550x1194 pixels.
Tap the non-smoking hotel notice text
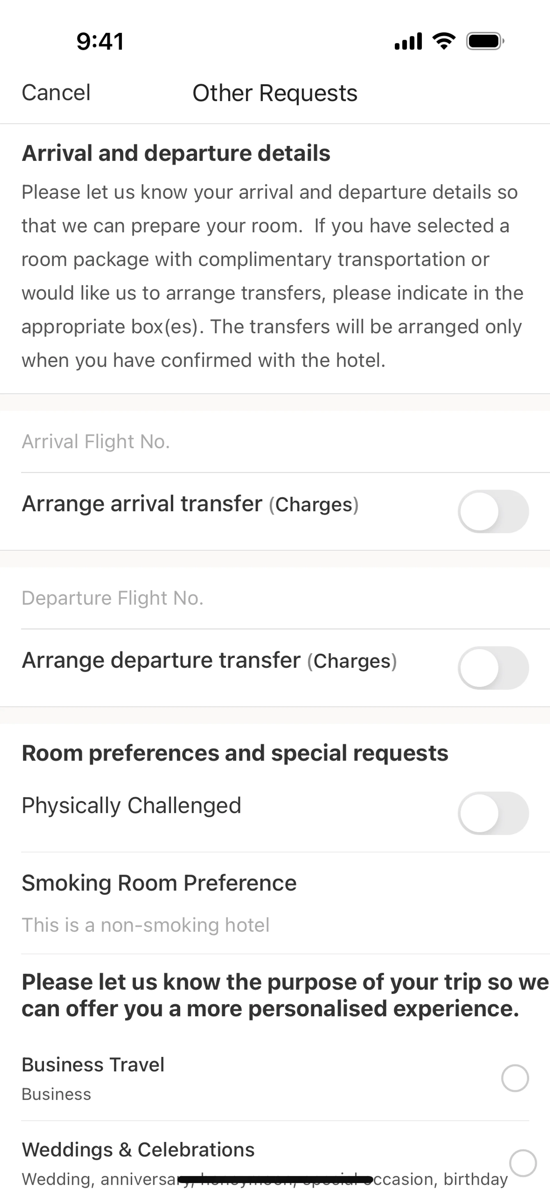tap(145, 925)
